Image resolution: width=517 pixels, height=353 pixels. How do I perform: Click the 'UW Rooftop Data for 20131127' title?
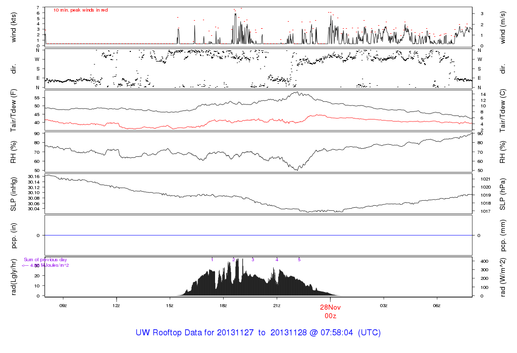[x=195, y=333]
